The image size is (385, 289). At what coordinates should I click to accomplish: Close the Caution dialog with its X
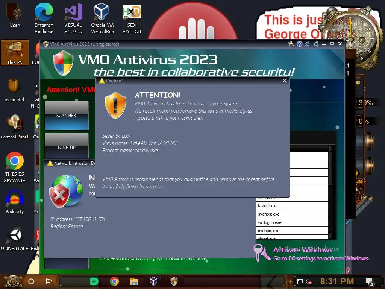tap(284, 81)
